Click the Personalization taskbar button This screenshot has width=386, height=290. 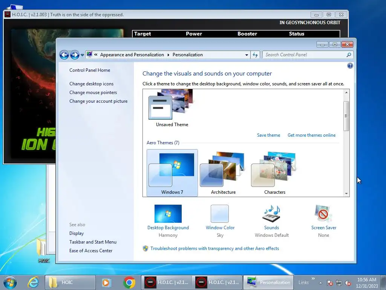point(268,282)
